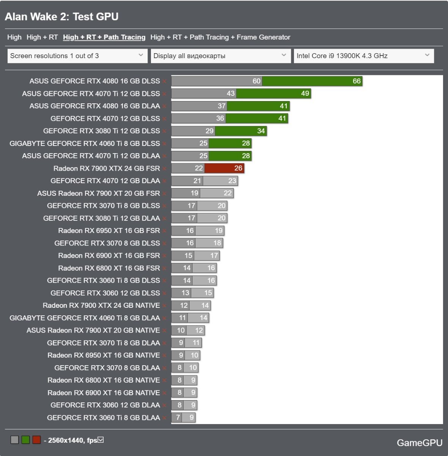Click x next to Radeon RX 6800 XT 16 GB FSR
The image size is (448, 456).
(164, 269)
